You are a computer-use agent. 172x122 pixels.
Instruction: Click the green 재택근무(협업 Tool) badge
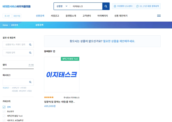point(70,59)
